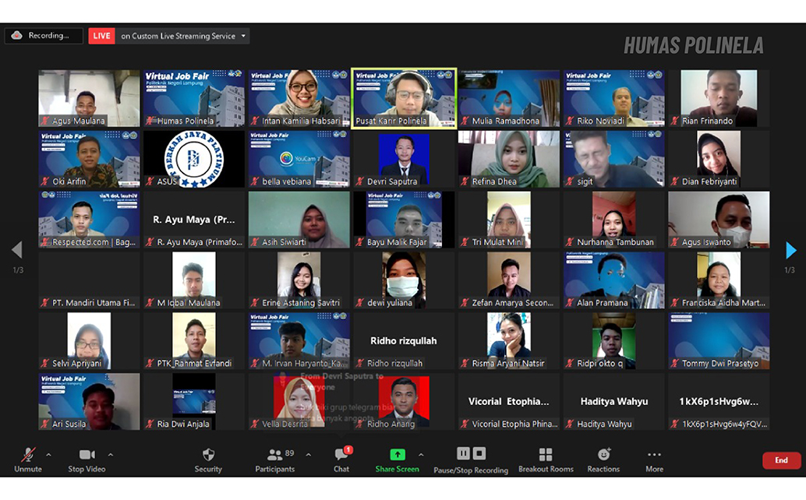Go to previous page of participants
Viewport: 806px width, 500px height.
point(16,250)
